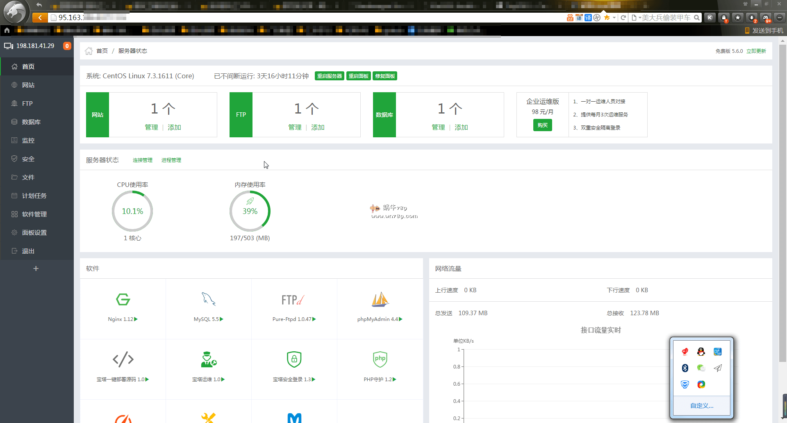Open the Nginx 1.12 software icon
Image resolution: width=787 pixels, height=423 pixels.
[123, 300]
